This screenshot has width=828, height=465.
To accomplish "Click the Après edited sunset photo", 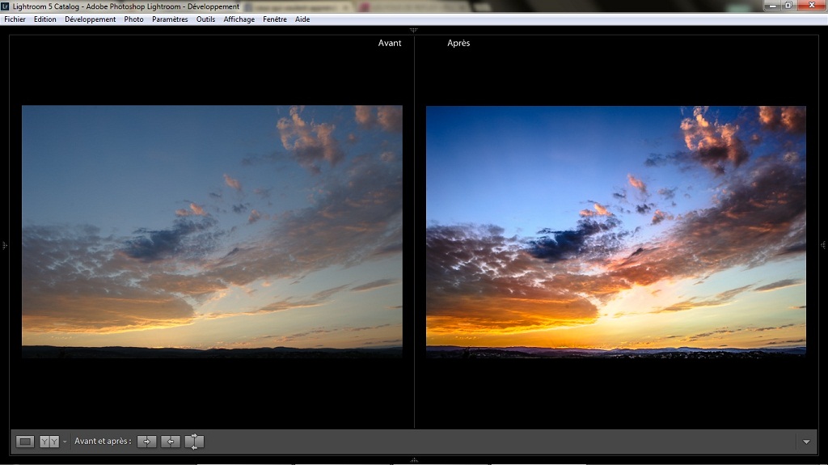I will pyautogui.click(x=616, y=231).
